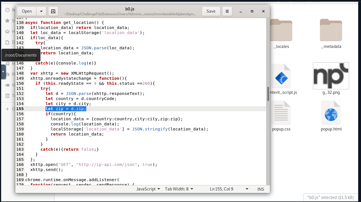Click the Save button
This screenshot has width=361, height=202.
(211, 11)
